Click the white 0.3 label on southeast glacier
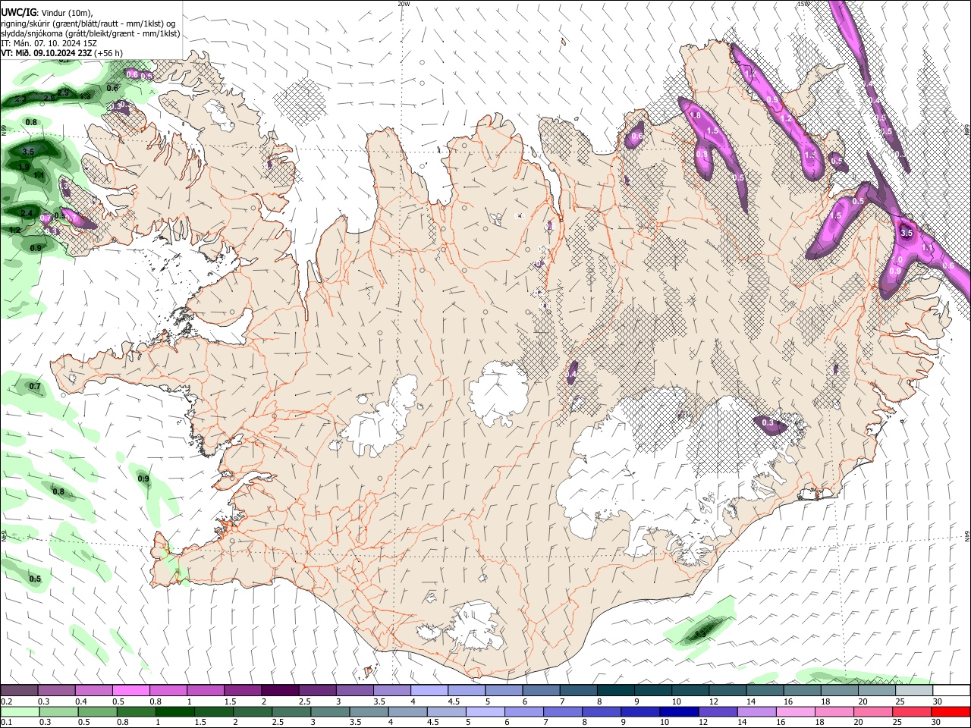971x728 pixels. pos(768,423)
